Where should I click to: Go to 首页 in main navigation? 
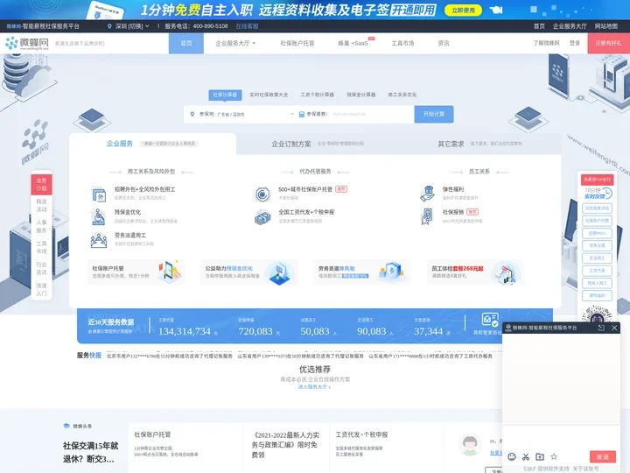tap(186, 43)
